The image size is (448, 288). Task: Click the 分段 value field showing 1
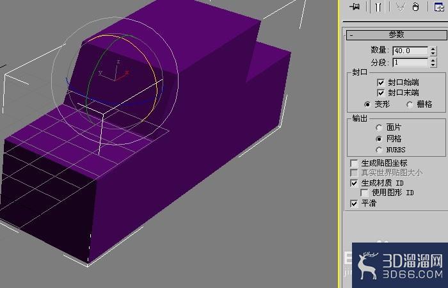pos(410,62)
